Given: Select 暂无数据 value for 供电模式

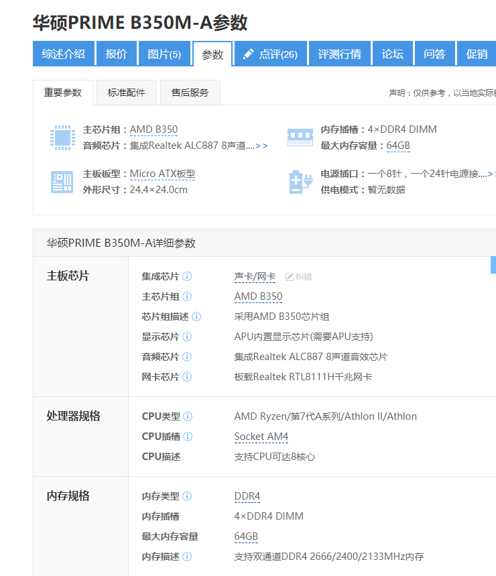Looking at the screenshot, I should tap(386, 190).
